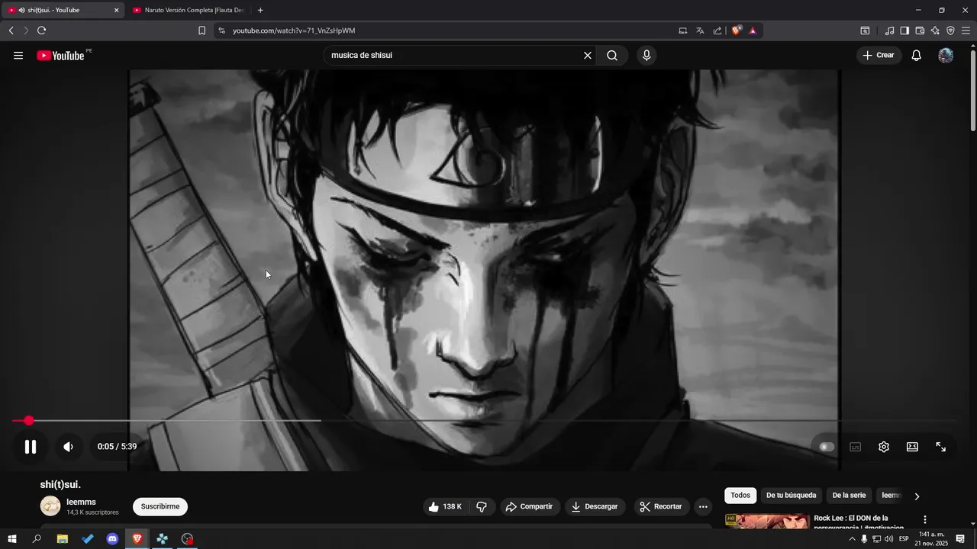Screen dimensions: 977x549
Task: Reload the current page
Action: point(41,30)
